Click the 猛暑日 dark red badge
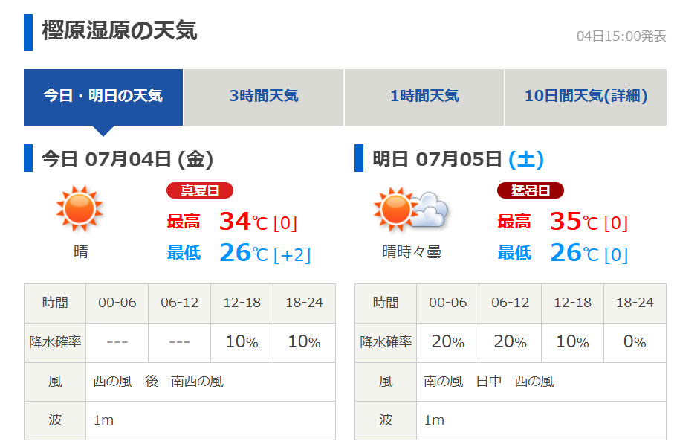 pyautogui.click(x=531, y=190)
